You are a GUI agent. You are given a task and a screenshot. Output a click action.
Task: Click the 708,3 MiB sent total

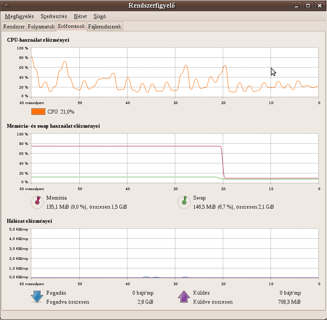[289, 302]
